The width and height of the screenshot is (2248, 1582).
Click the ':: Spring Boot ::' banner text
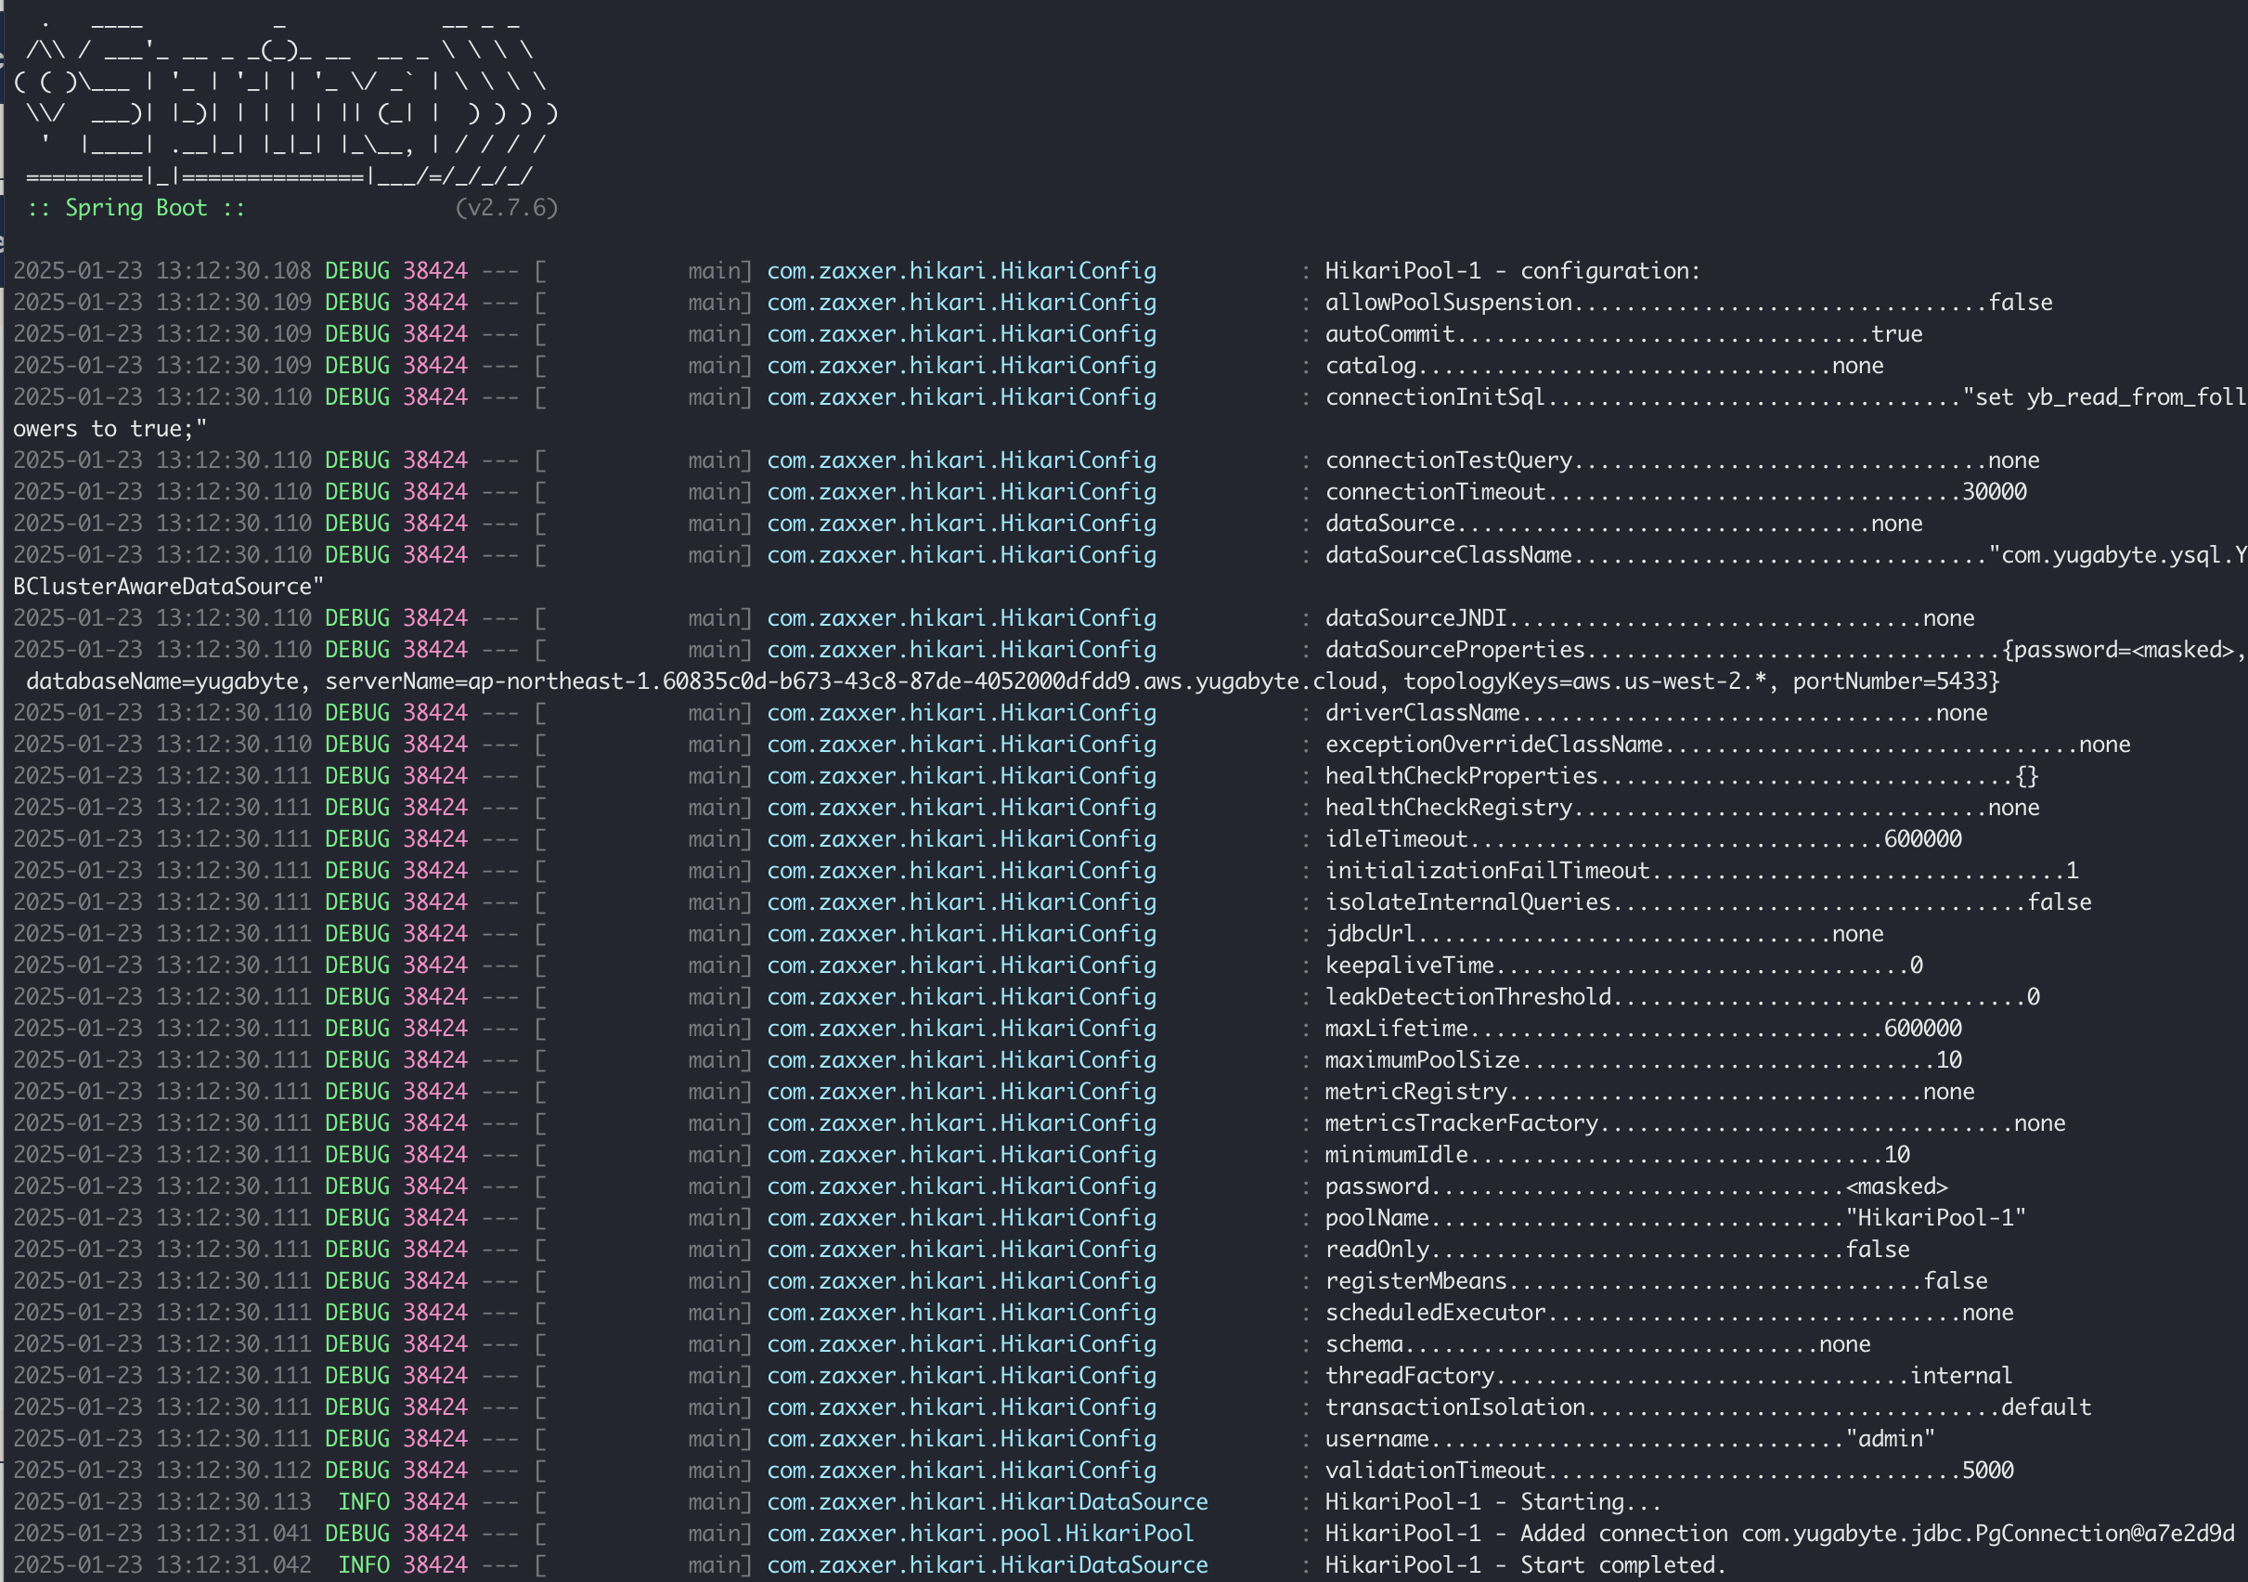click(x=136, y=208)
